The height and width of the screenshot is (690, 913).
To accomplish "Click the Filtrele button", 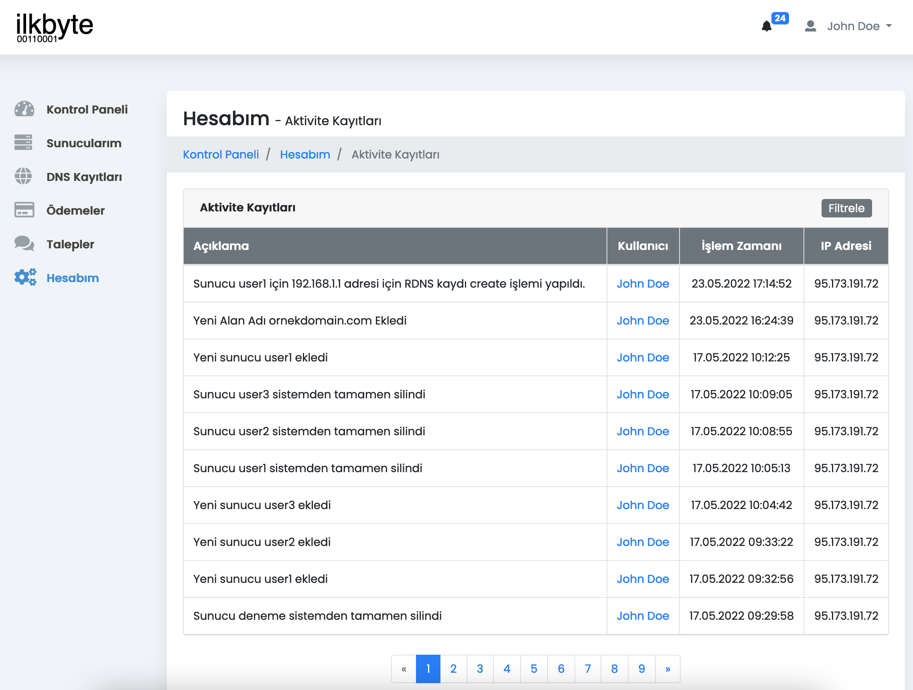I will [x=846, y=208].
